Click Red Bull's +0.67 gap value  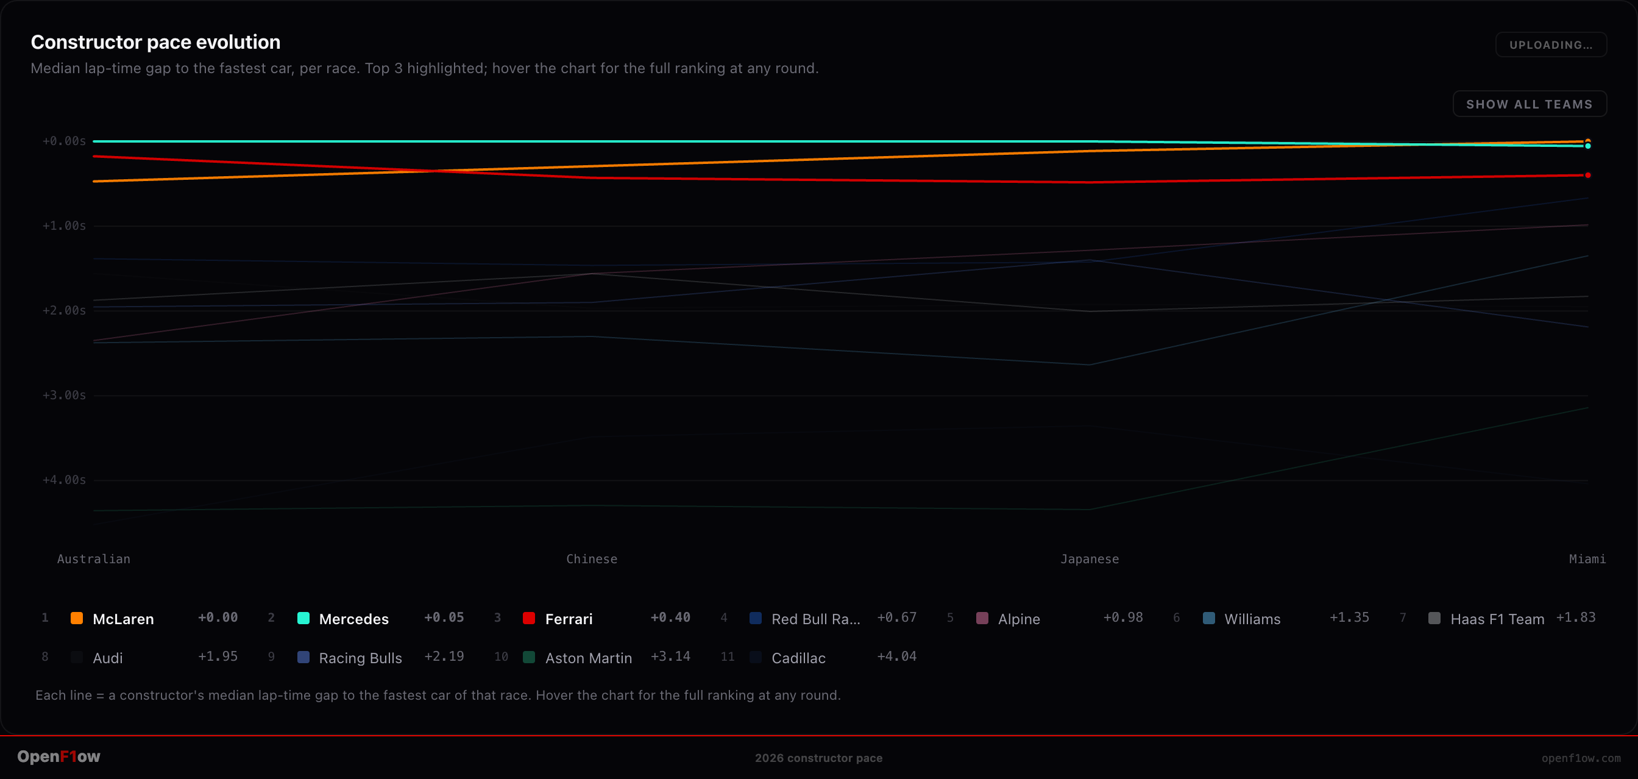pyautogui.click(x=897, y=617)
